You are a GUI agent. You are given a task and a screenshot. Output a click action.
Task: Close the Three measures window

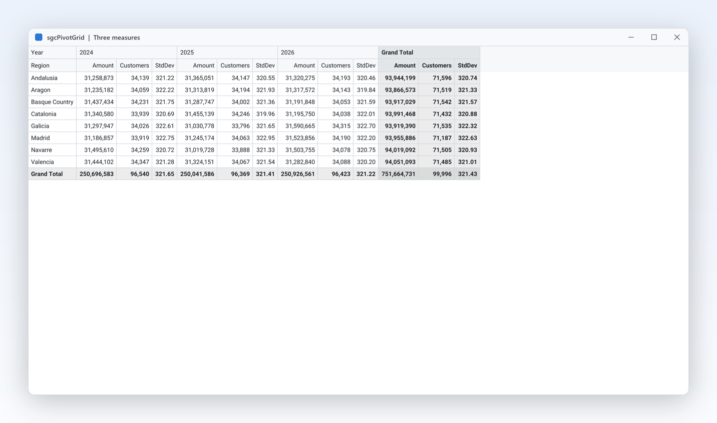point(677,37)
